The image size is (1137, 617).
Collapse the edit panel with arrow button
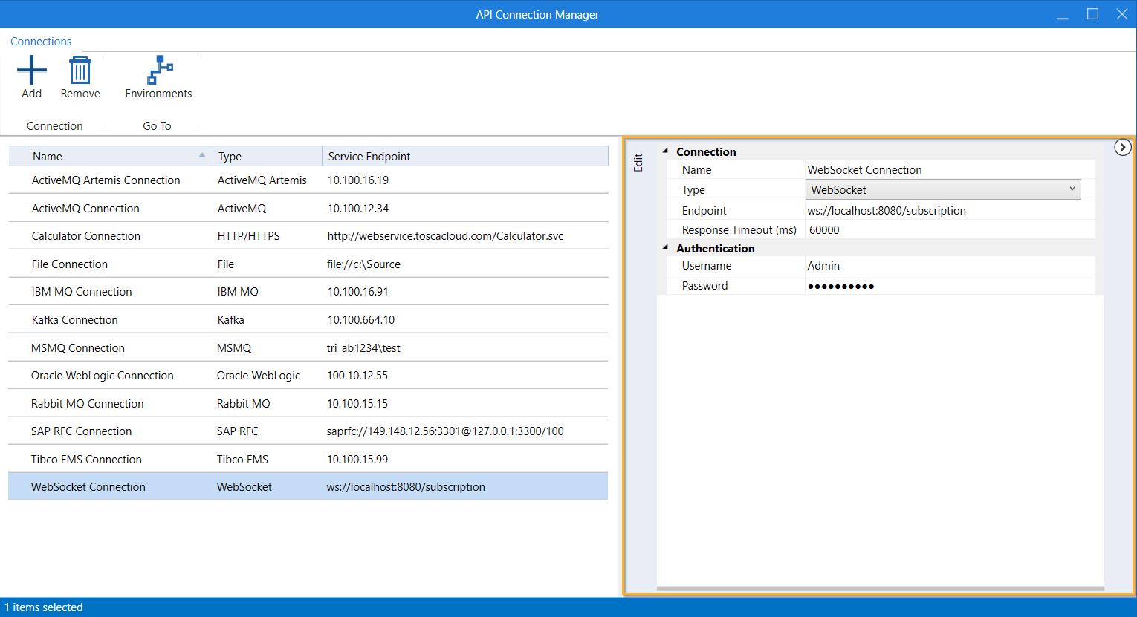tap(1122, 147)
